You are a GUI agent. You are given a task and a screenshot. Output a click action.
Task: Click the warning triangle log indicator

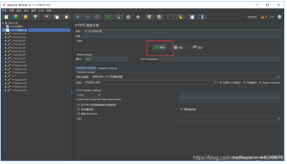point(263,17)
